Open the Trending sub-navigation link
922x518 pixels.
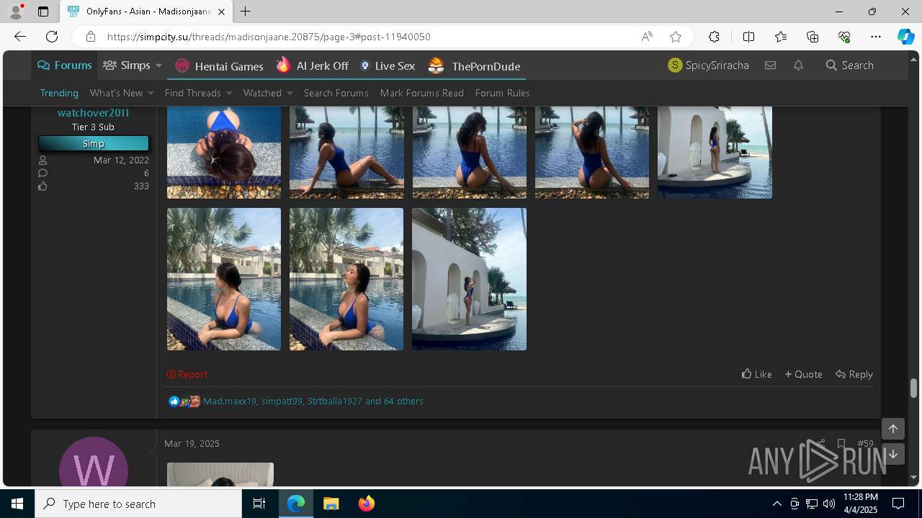point(59,93)
